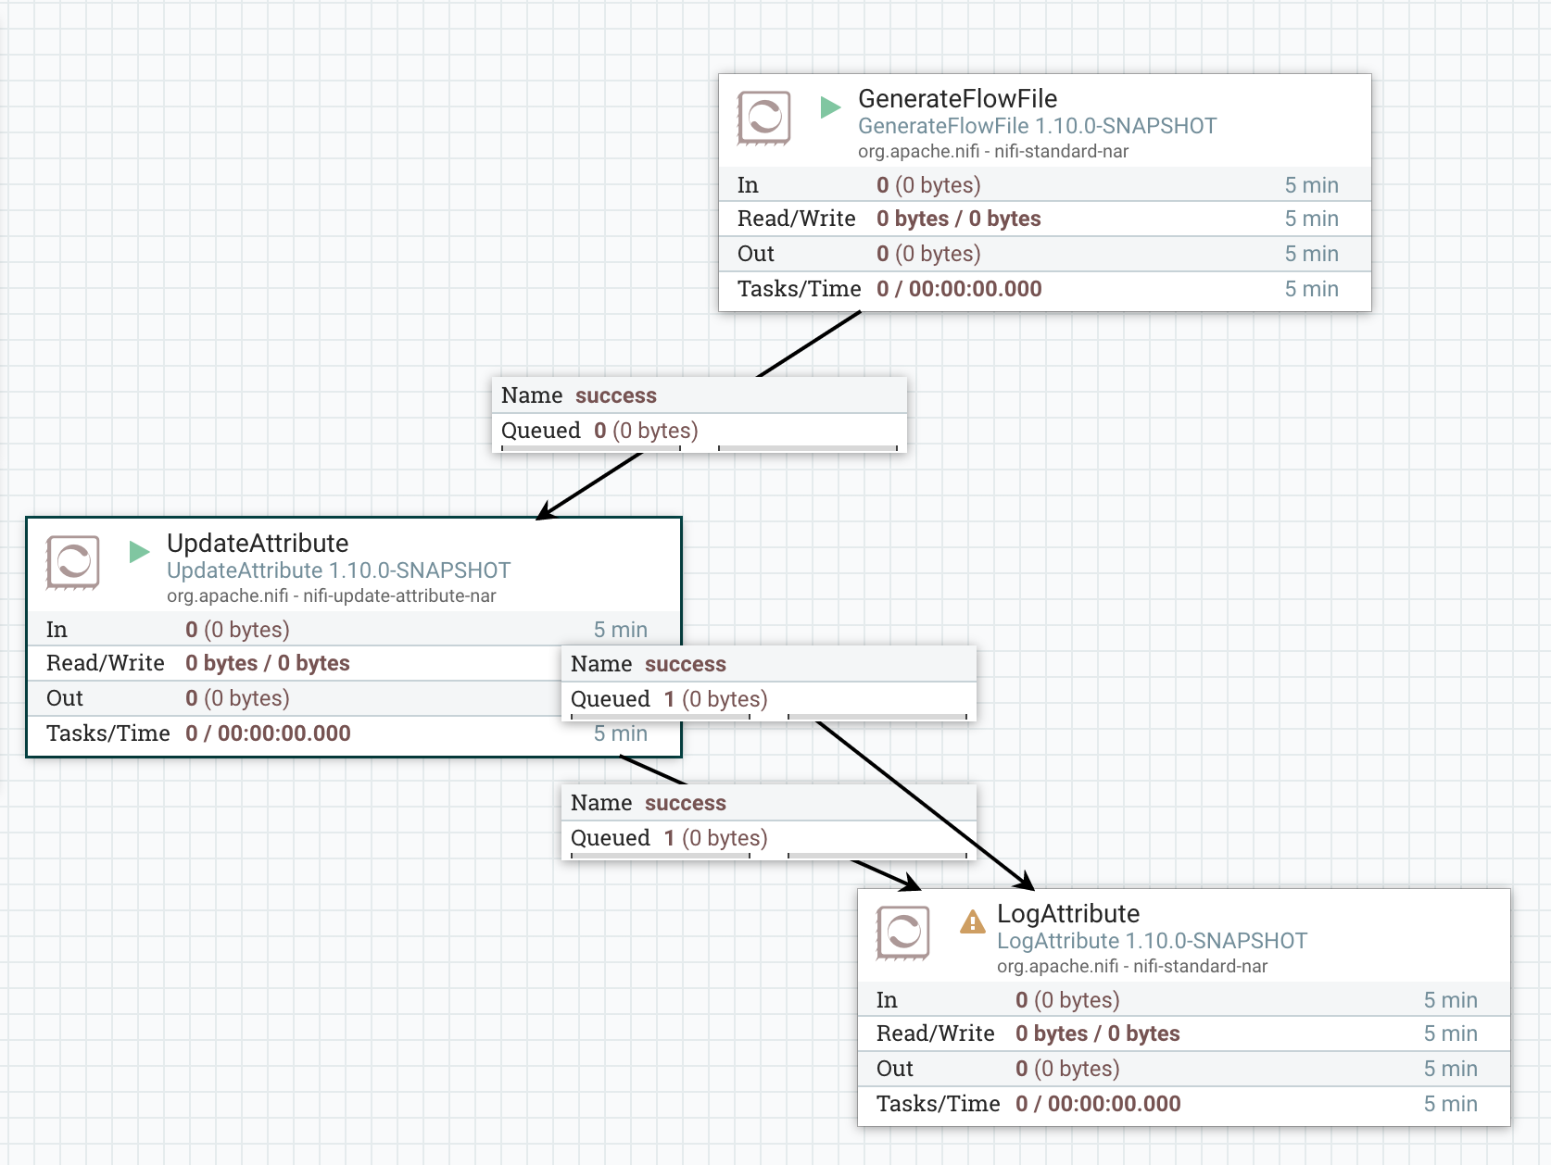This screenshot has height=1165, width=1551.
Task: Click Queued 0 (0 bytes) in the top connection
Action: [599, 431]
